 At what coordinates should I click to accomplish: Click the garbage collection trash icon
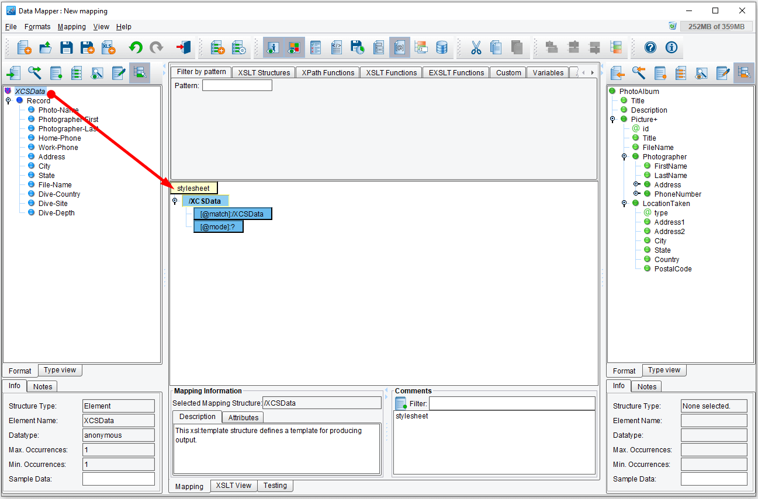tap(673, 26)
